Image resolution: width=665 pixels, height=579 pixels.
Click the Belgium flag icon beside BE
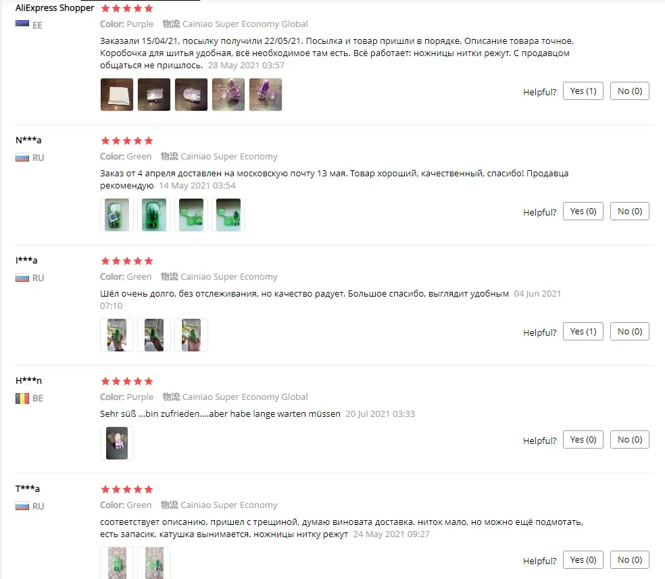tap(22, 399)
